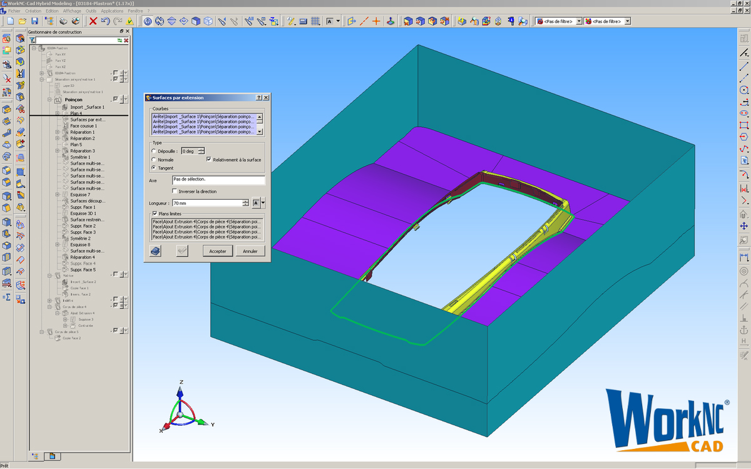Image resolution: width=751 pixels, height=469 pixels.
Task: Click the Undo arrow icon
Action: pyautogui.click(x=105, y=21)
